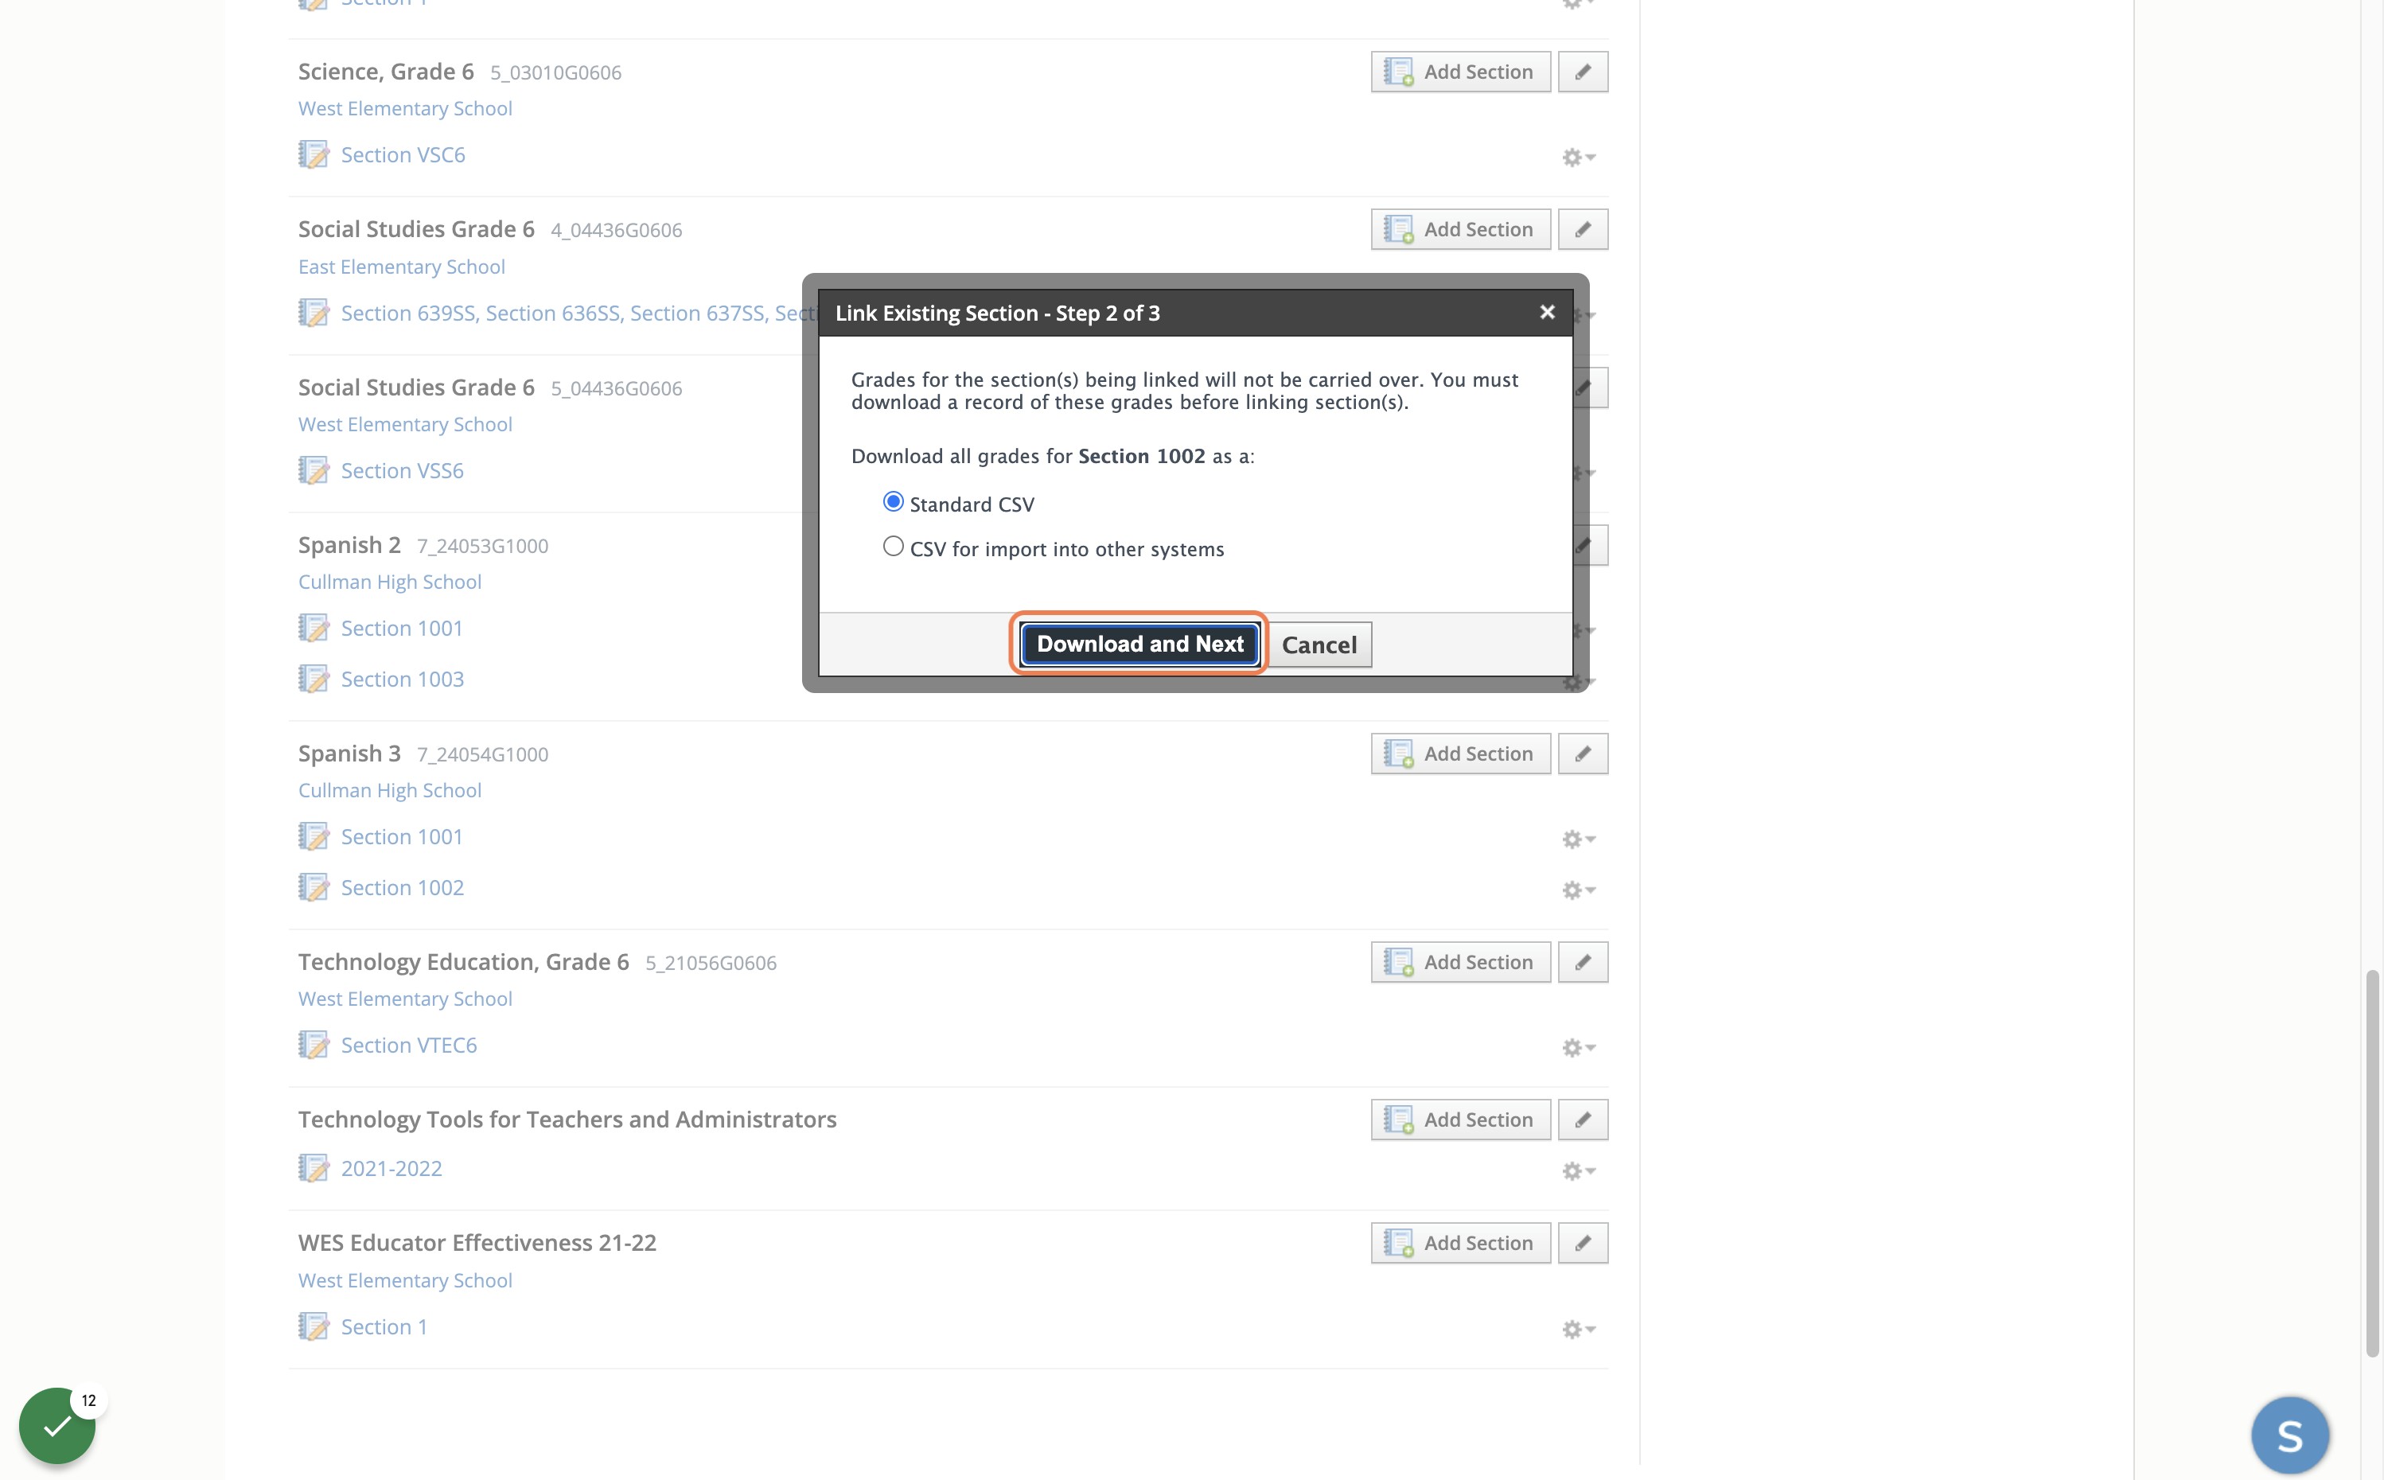Image resolution: width=2384 pixels, height=1480 pixels.
Task: Edit Technology Tools for Teachers course
Action: 1583,1120
